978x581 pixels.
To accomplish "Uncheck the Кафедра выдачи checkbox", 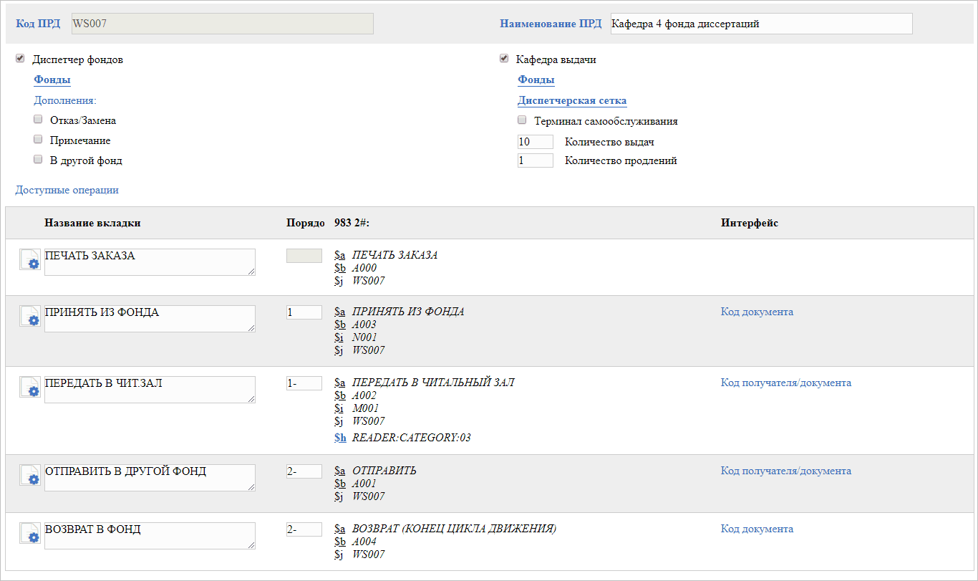I will [x=504, y=59].
